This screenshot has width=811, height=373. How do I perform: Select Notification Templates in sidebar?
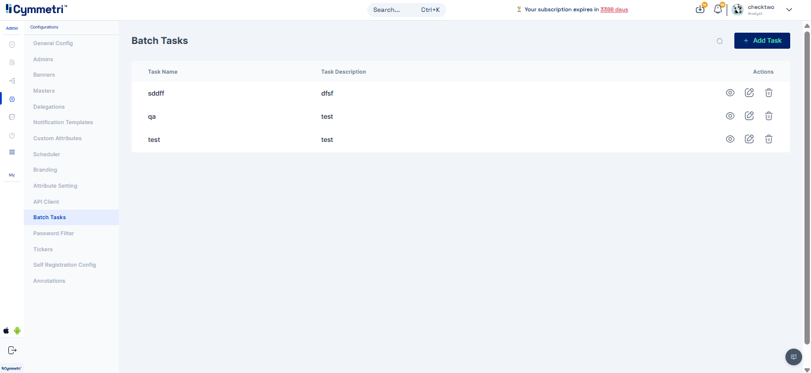tap(63, 122)
